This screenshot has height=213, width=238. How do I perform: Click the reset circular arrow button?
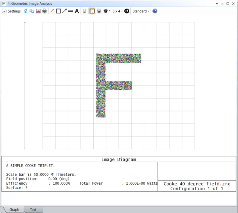click(x=127, y=11)
